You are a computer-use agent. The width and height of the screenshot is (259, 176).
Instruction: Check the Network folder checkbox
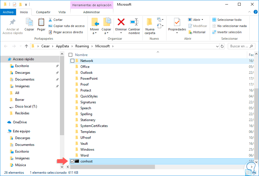[x=72, y=61]
